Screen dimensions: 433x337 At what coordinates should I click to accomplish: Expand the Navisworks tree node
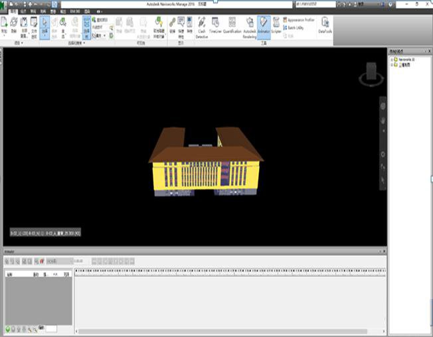tap(392, 60)
